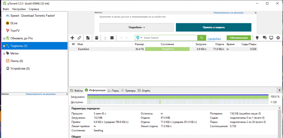The height and width of the screenshot is (138, 283).
Task: Click inside the Smart Search field
Action: coord(169,38)
